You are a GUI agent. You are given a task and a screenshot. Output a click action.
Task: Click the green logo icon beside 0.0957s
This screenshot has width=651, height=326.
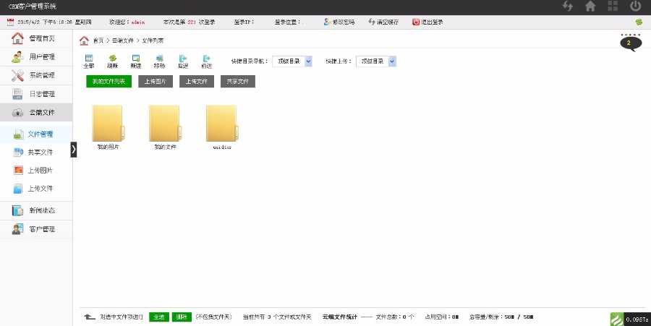pos(617,319)
